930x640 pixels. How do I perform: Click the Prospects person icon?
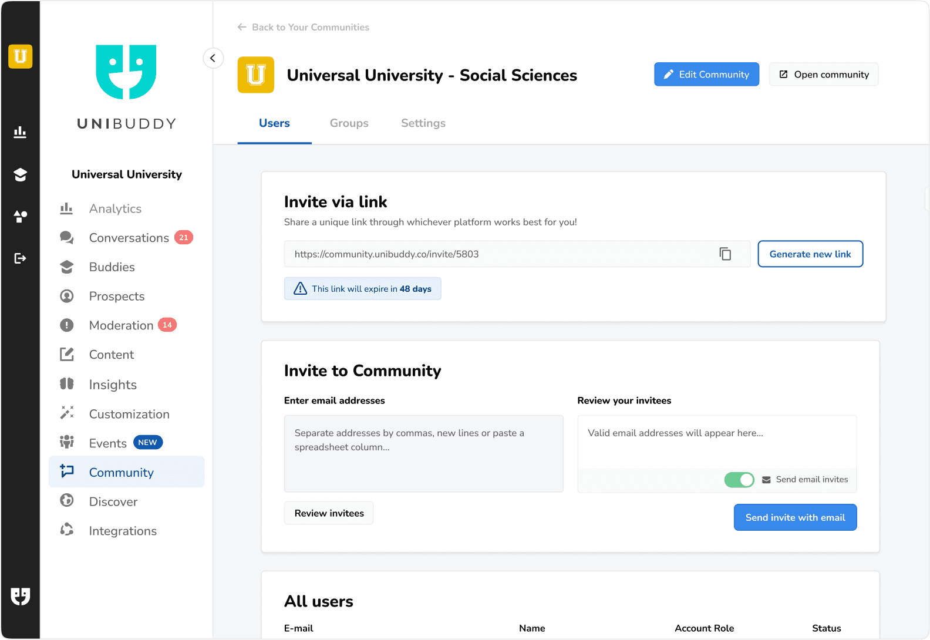[x=66, y=296]
